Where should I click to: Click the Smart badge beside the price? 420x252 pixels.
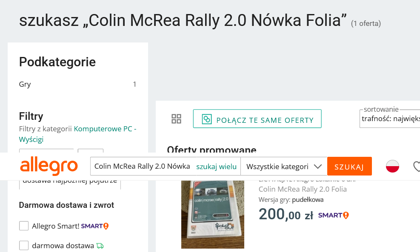click(333, 215)
